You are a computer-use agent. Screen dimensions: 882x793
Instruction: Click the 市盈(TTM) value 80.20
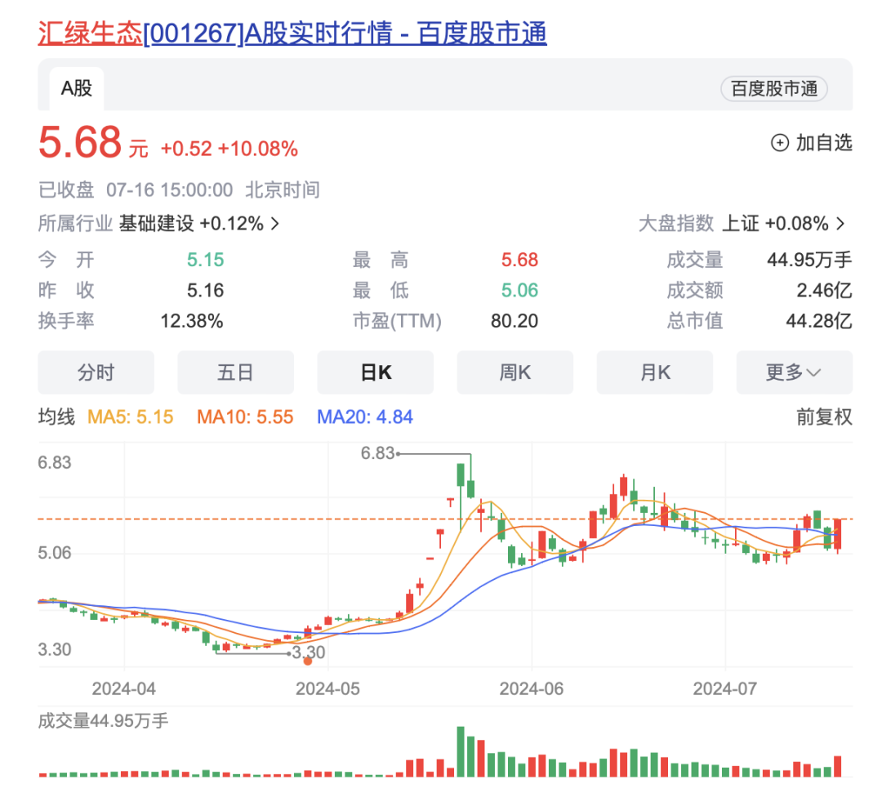(514, 321)
